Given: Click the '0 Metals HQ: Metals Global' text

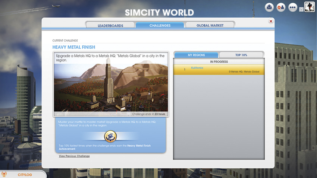Looking at the screenshot, I should 244,71.
